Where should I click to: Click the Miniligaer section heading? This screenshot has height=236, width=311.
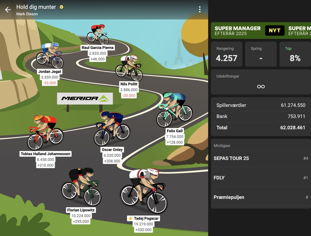click(222, 146)
